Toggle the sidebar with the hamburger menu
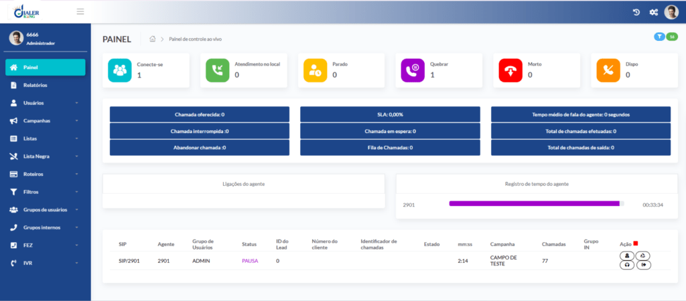 tap(80, 11)
